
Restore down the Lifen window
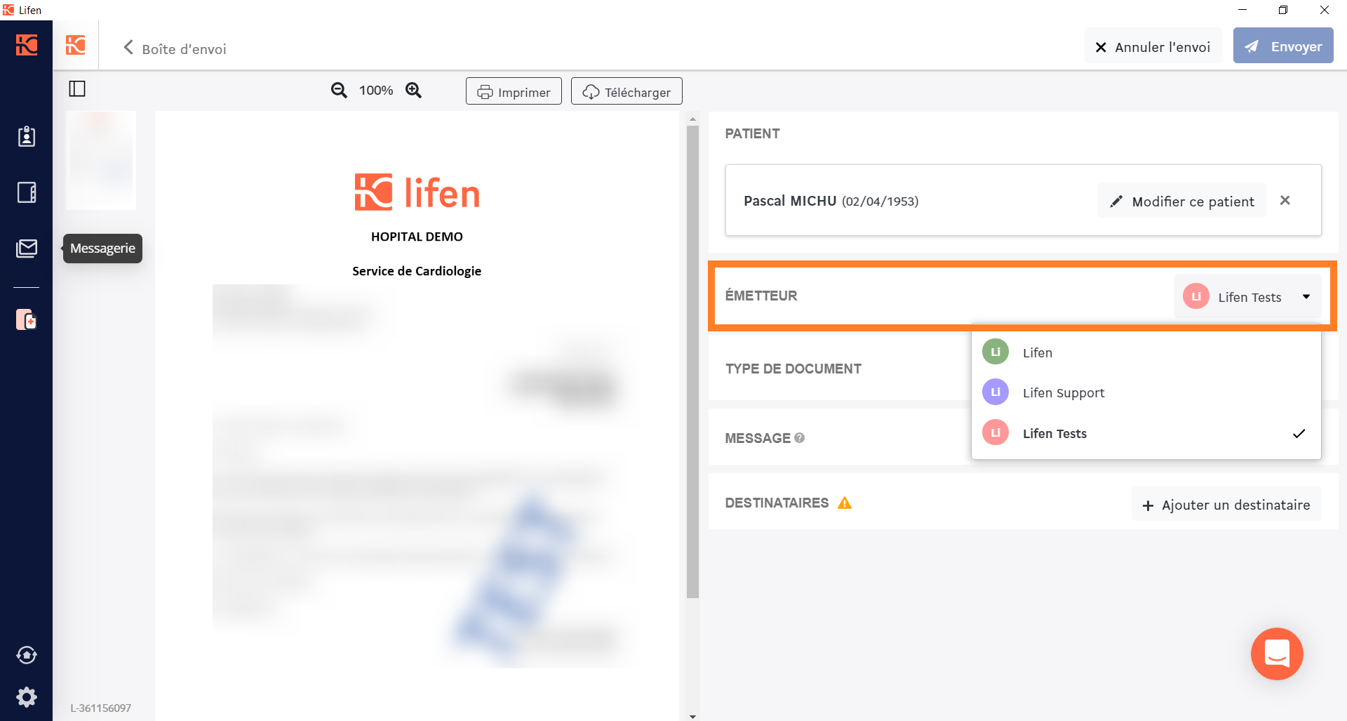tap(1283, 10)
